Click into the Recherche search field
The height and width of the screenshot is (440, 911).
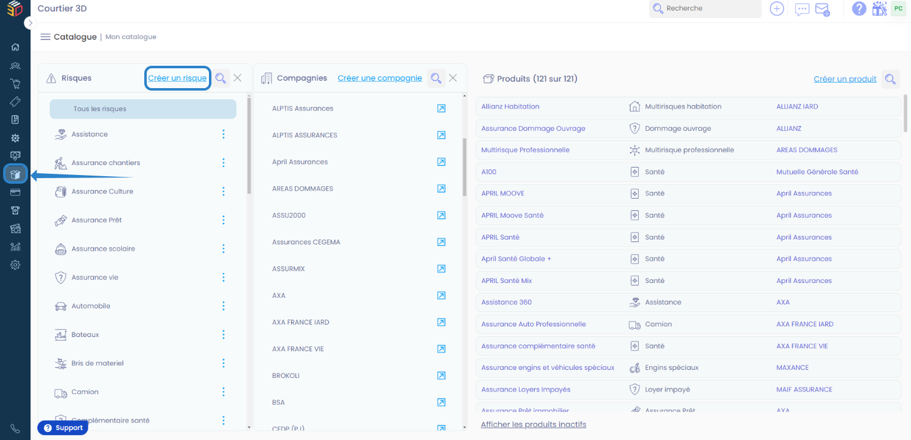click(705, 9)
